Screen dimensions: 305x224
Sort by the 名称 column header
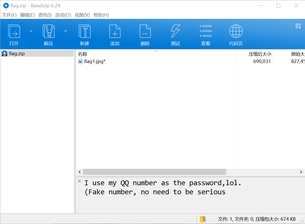[82, 54]
